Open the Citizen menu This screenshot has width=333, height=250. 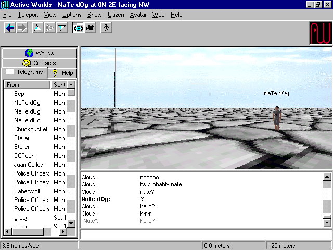pos(116,15)
